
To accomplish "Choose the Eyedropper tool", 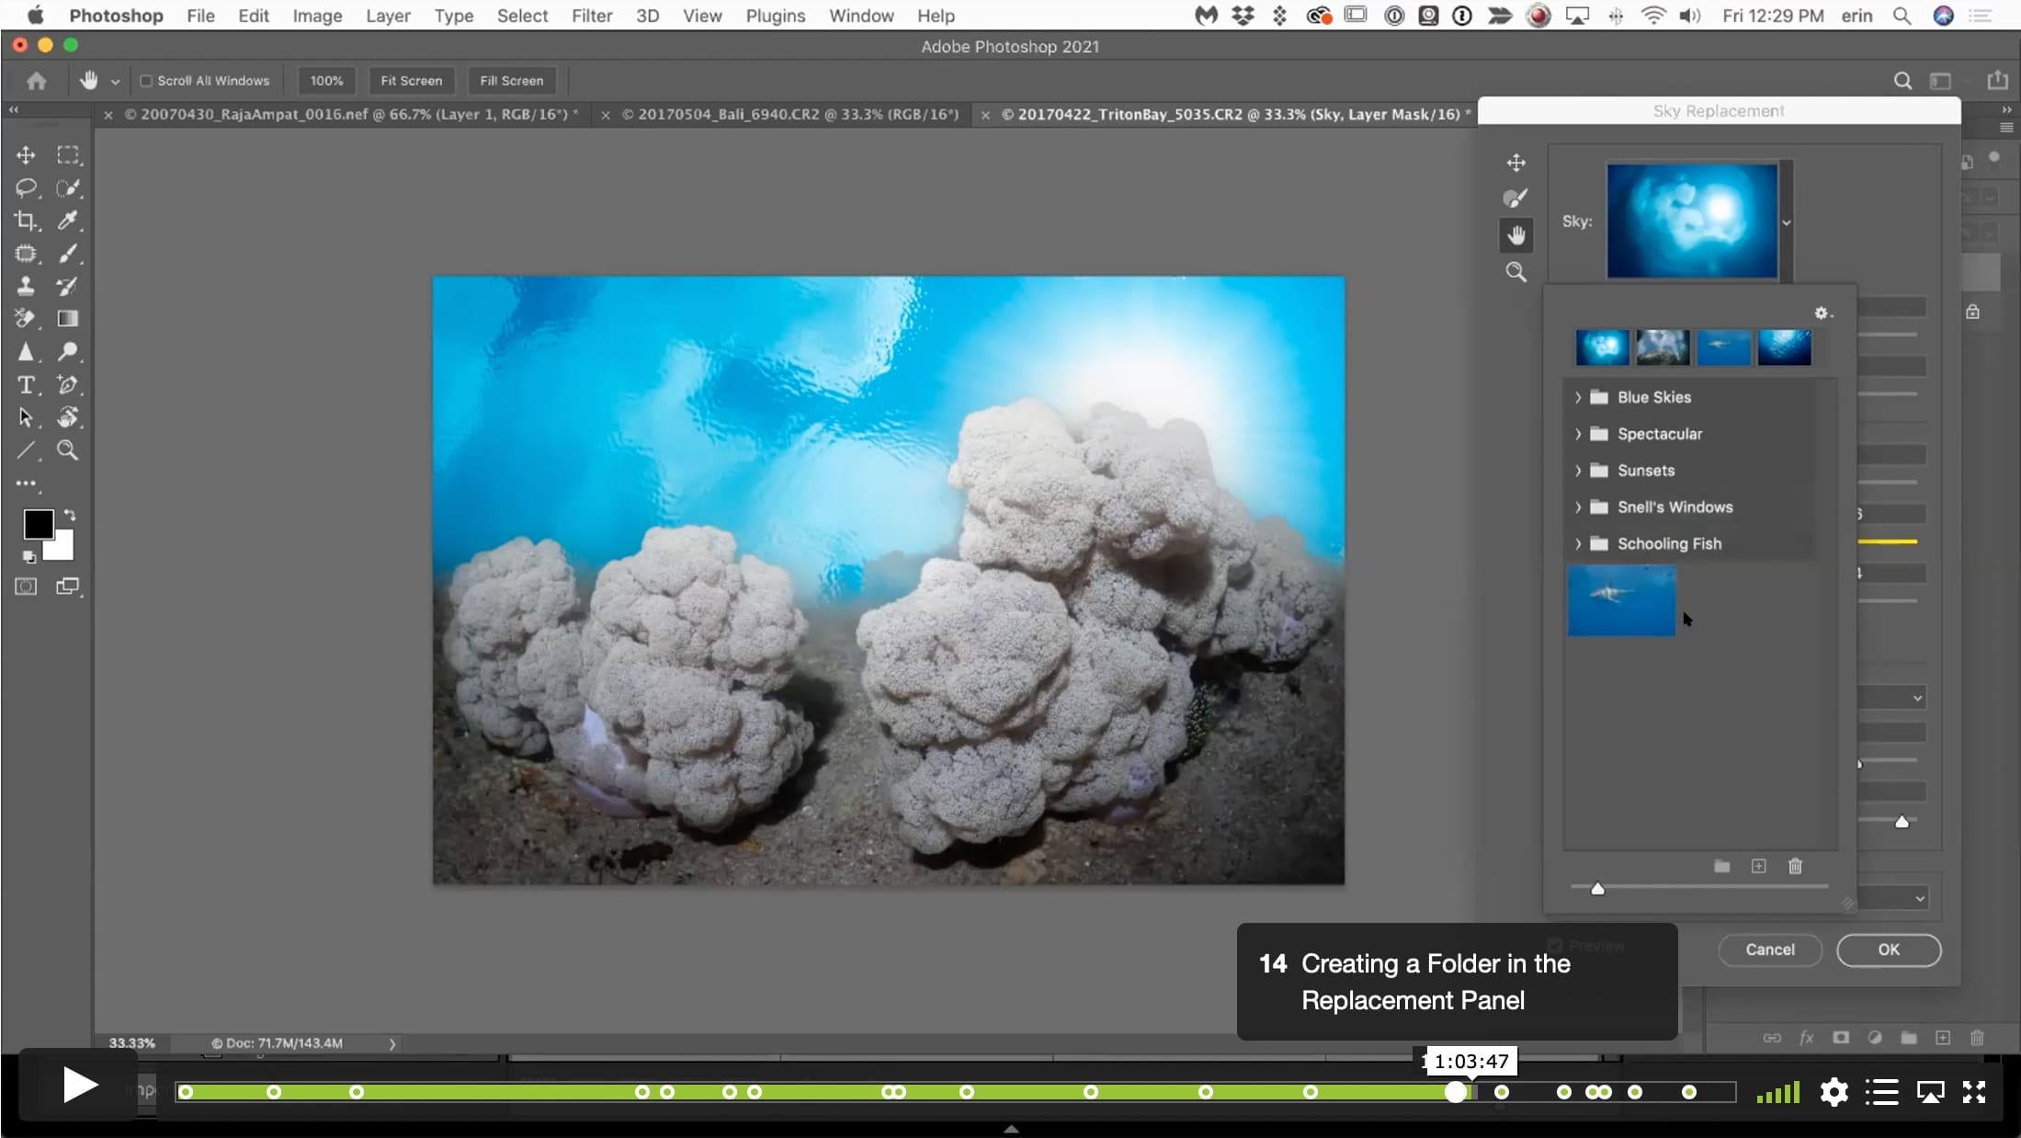I will pyautogui.click(x=68, y=221).
